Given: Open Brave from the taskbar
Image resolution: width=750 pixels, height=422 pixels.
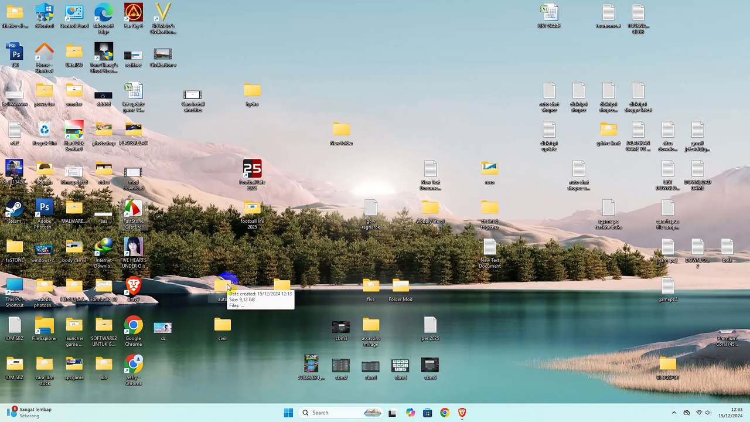Looking at the screenshot, I should (462, 413).
